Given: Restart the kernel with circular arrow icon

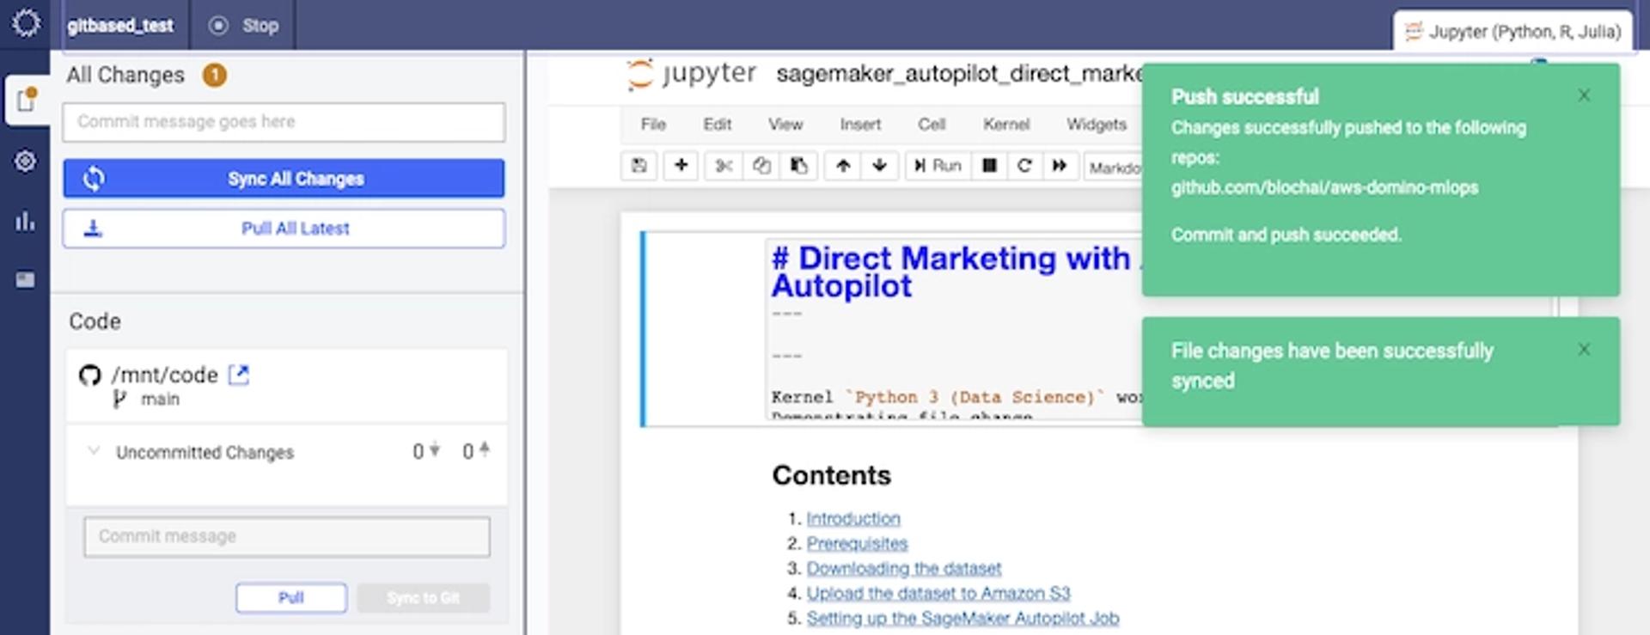Looking at the screenshot, I should (1024, 166).
